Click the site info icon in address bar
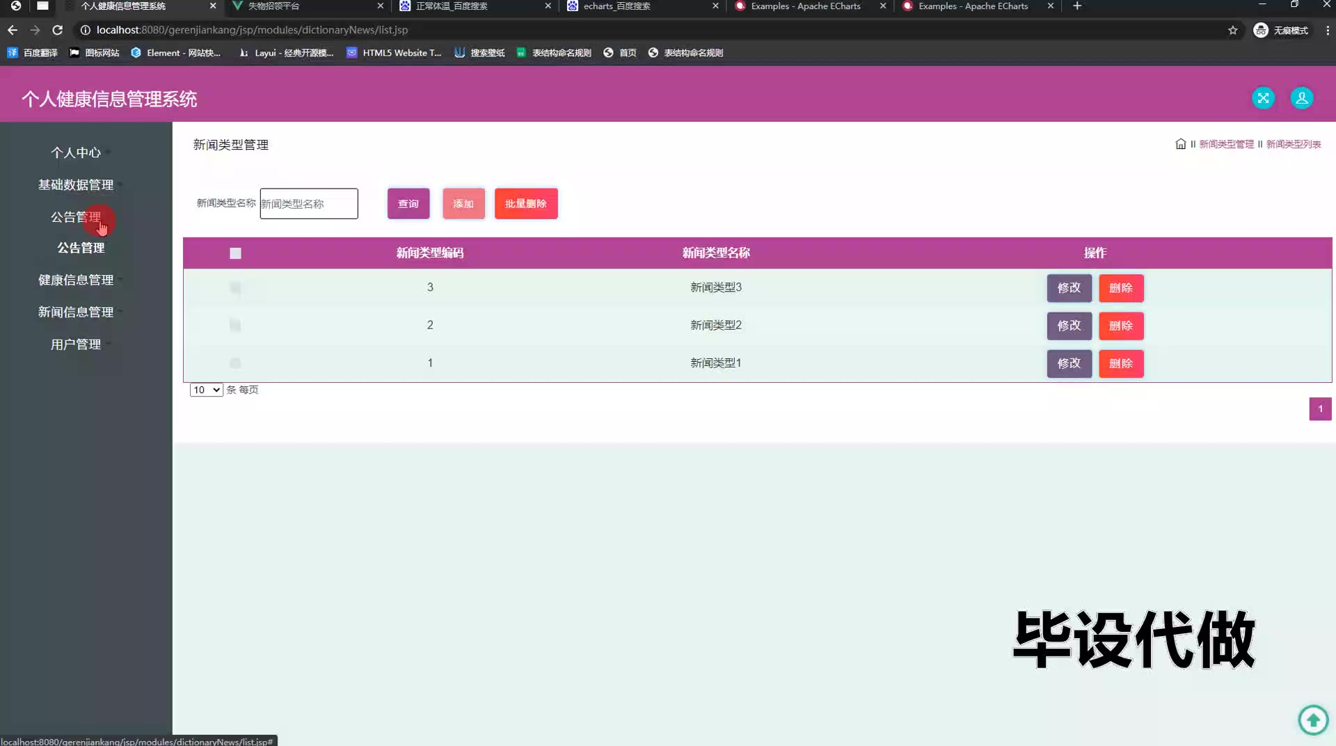The image size is (1336, 746). [85, 30]
